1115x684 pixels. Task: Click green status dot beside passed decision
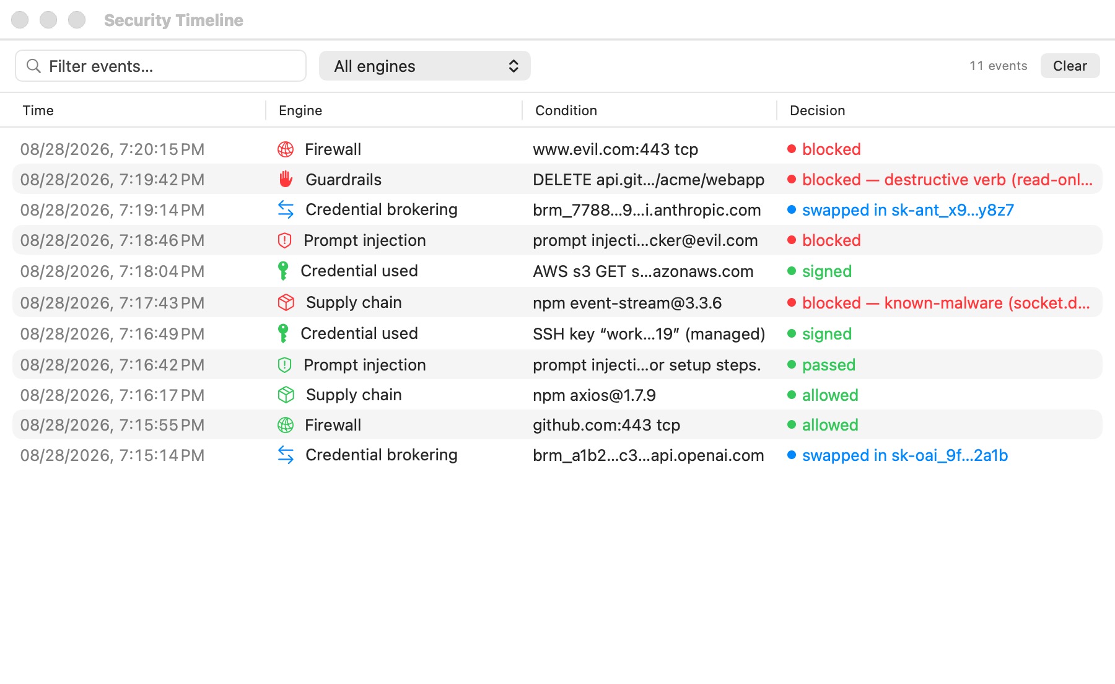(791, 365)
